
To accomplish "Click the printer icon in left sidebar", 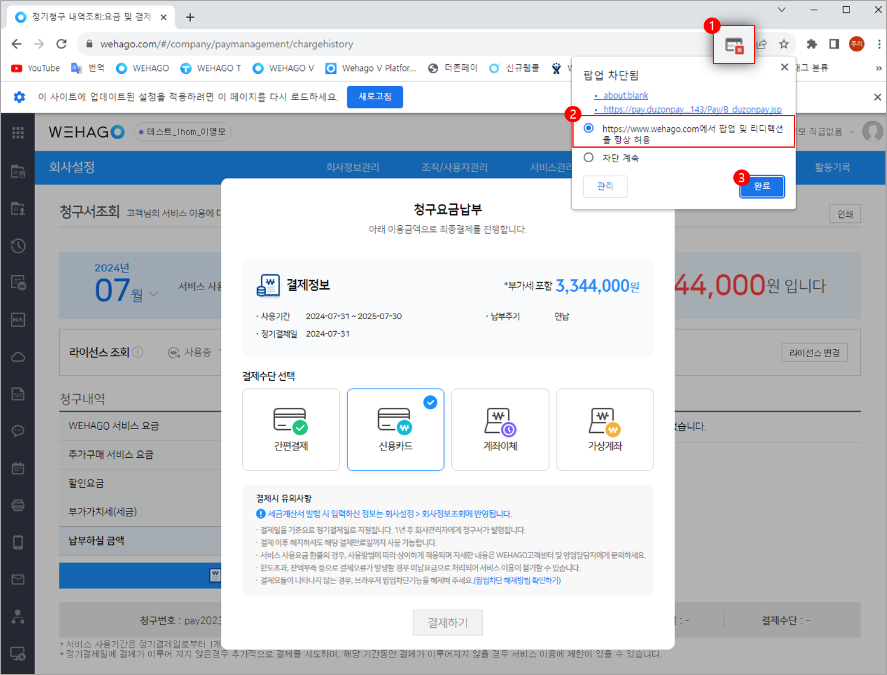I will [18, 505].
